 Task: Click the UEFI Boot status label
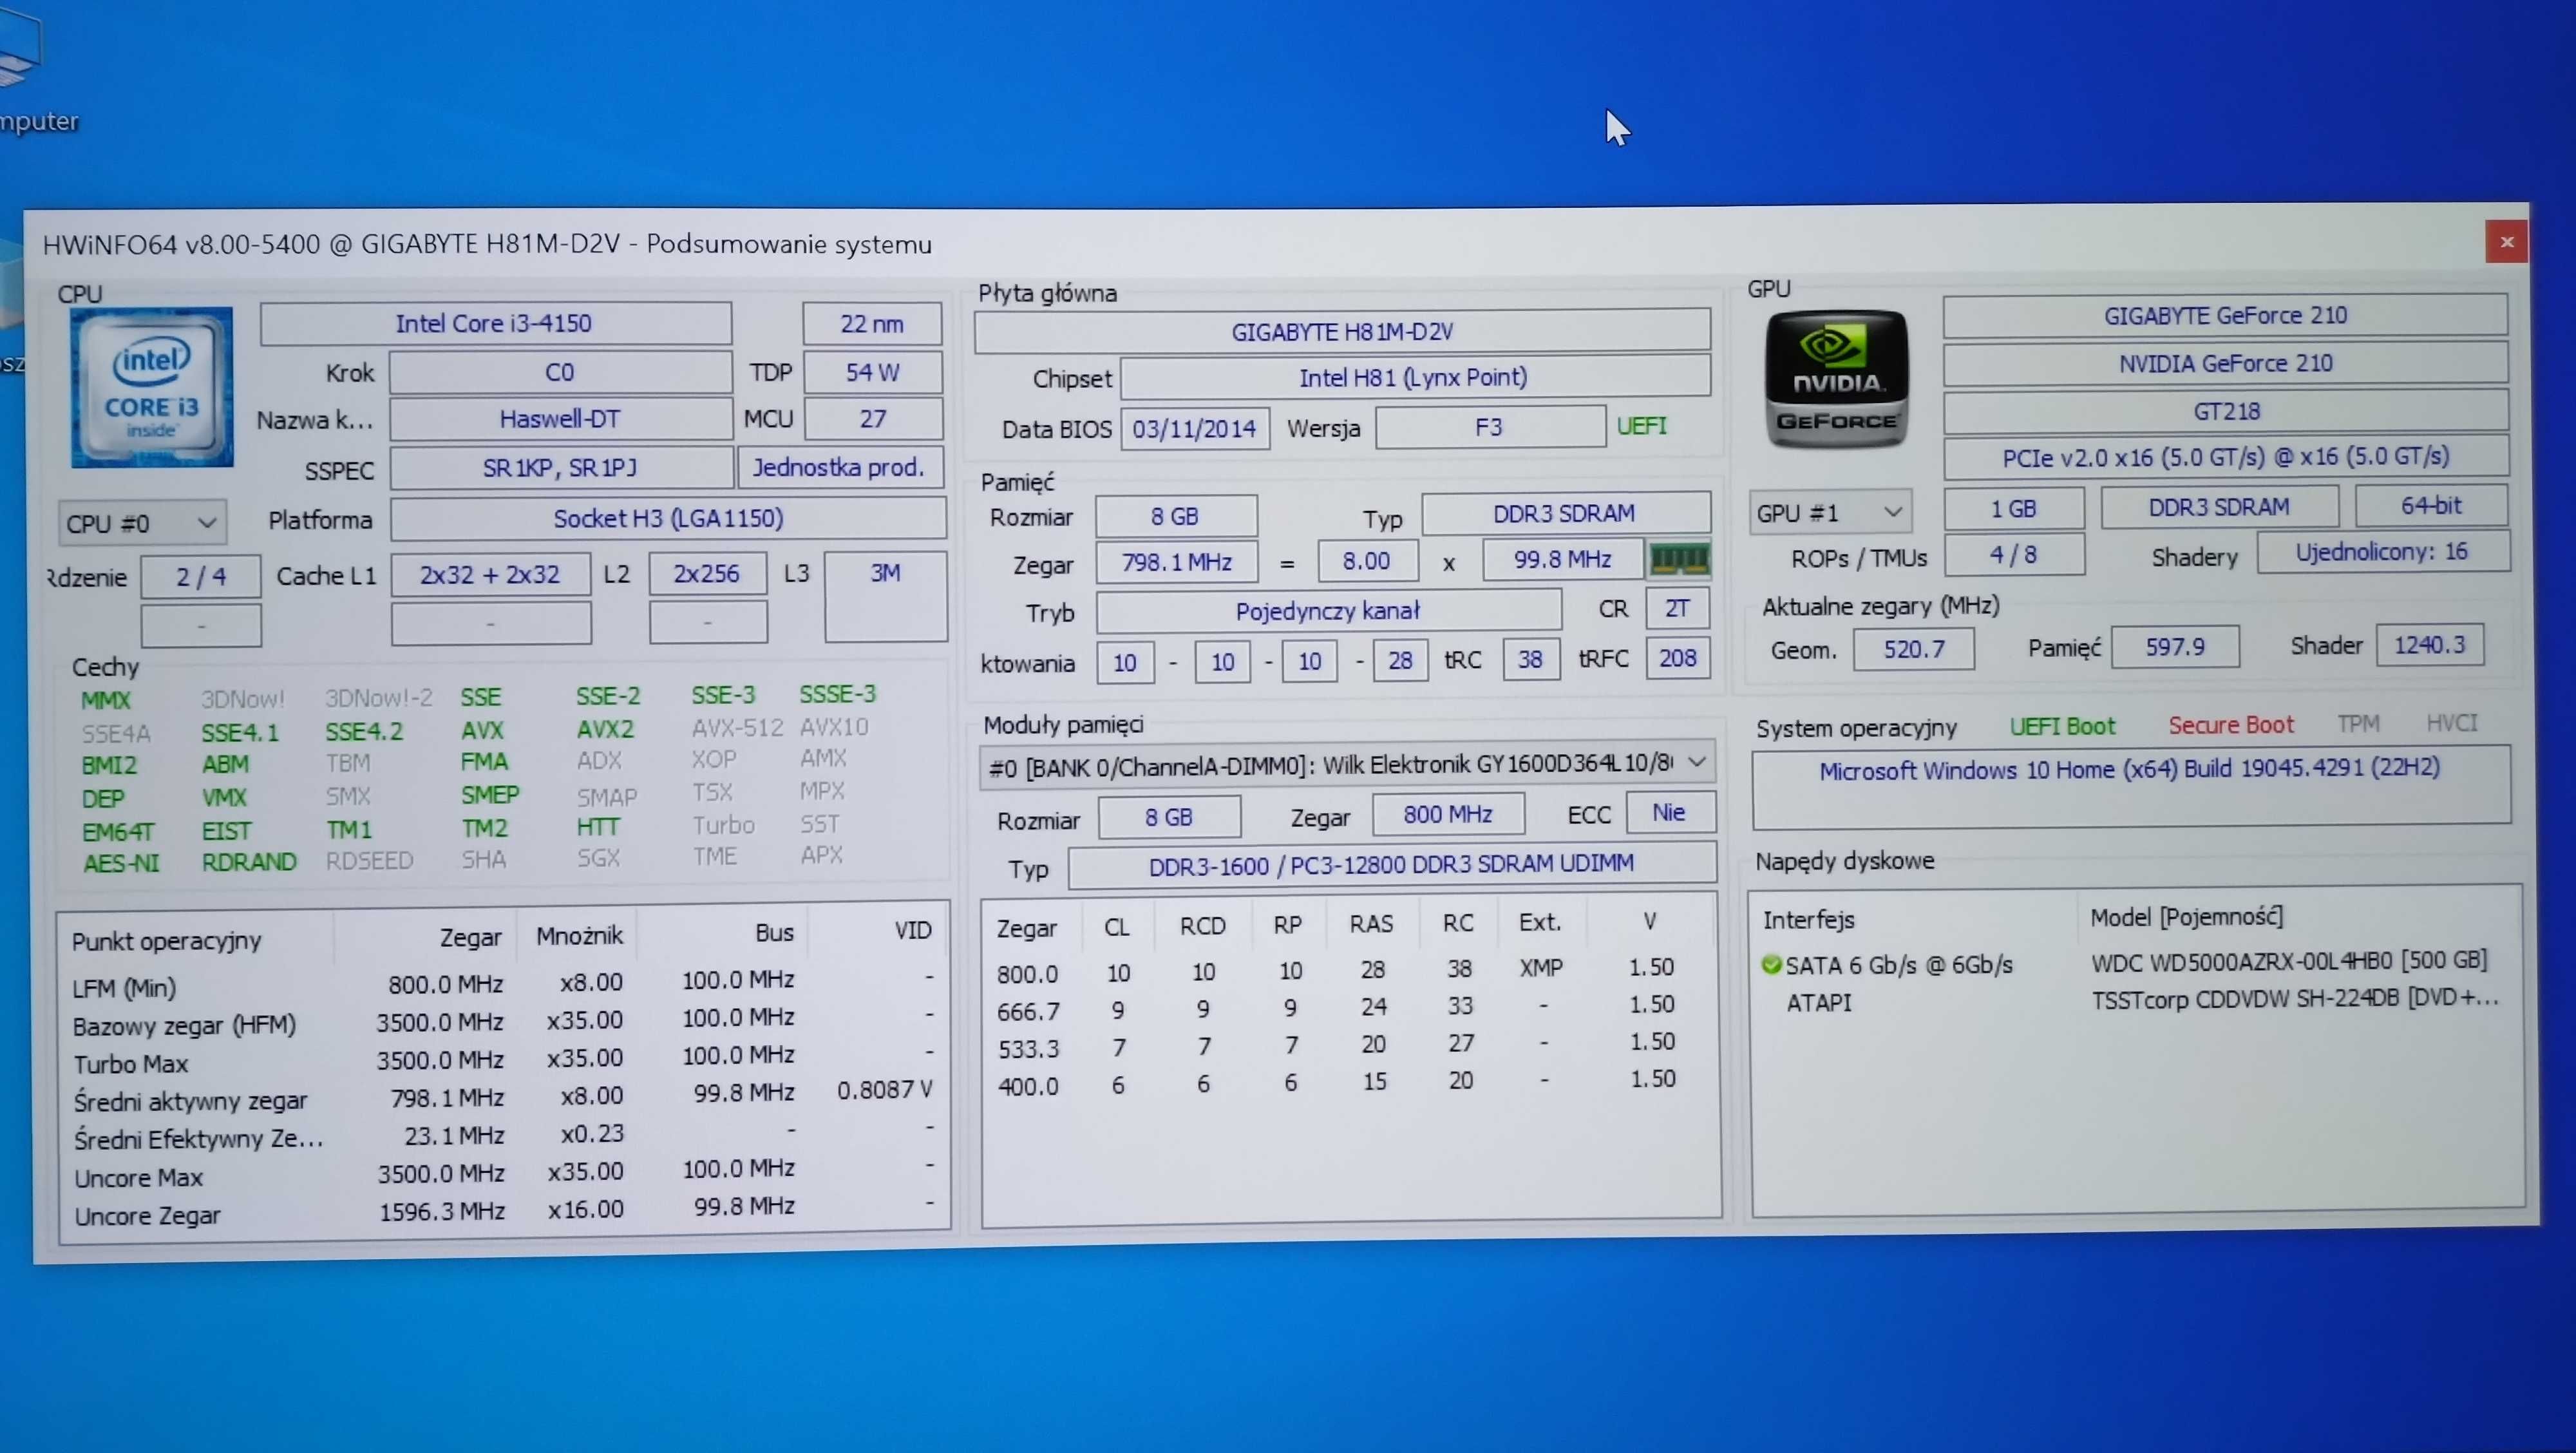pos(2063,726)
